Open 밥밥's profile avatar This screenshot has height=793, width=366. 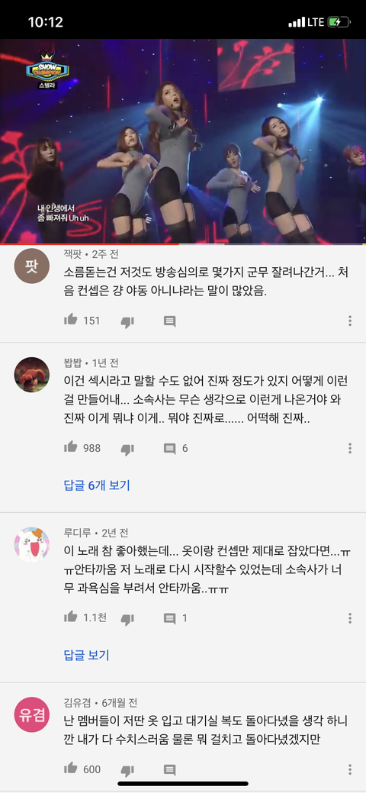32,375
